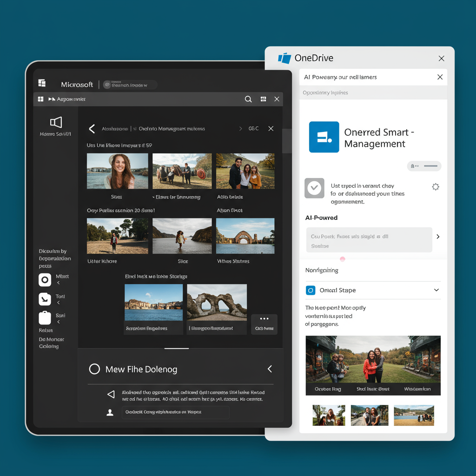Click the Microsoft logo icon top left
This screenshot has width=476, height=476.
coord(42,83)
